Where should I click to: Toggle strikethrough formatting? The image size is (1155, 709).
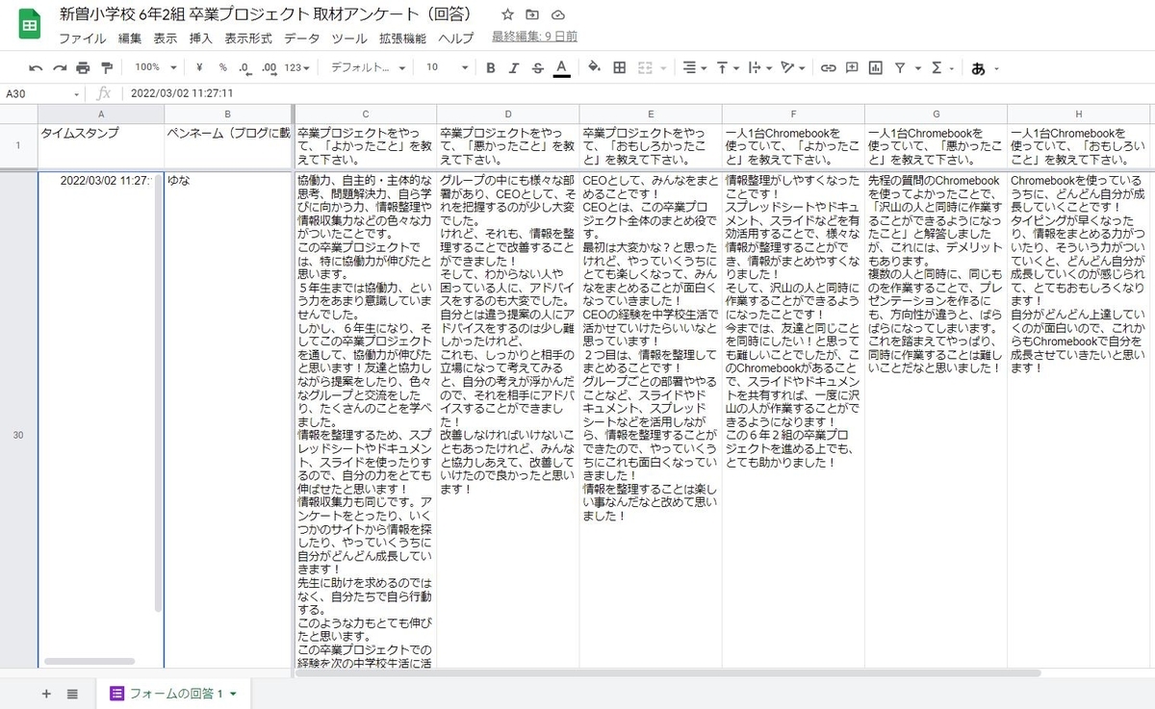click(537, 67)
